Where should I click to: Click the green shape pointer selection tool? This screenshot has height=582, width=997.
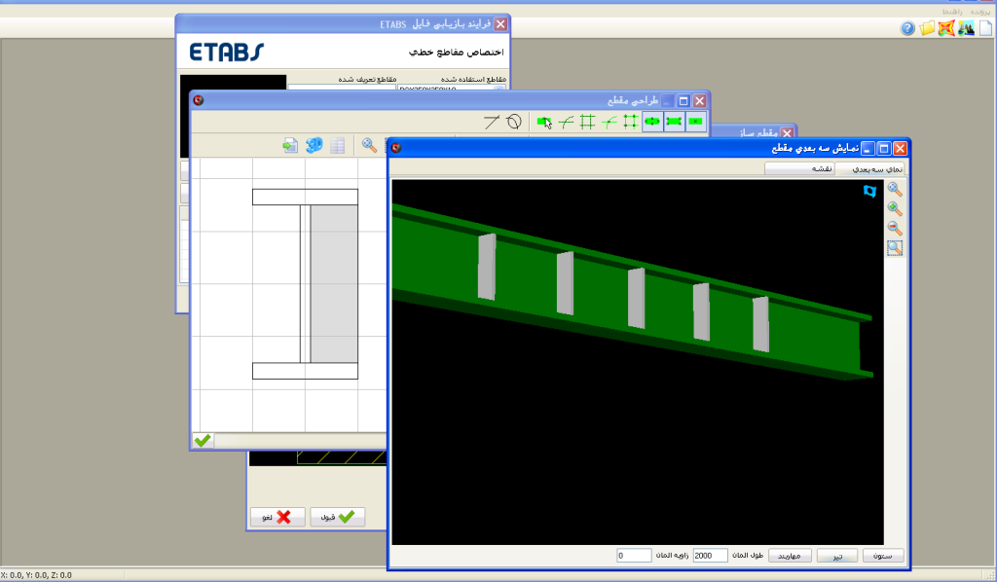(x=545, y=122)
